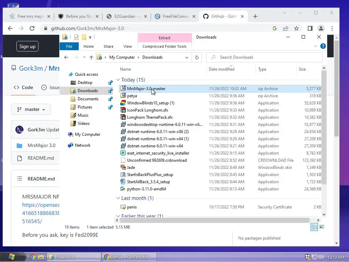Click the Search Downloads field

point(264,57)
